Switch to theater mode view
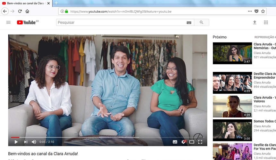The width and height of the screenshot is (276, 160). pos(192,142)
